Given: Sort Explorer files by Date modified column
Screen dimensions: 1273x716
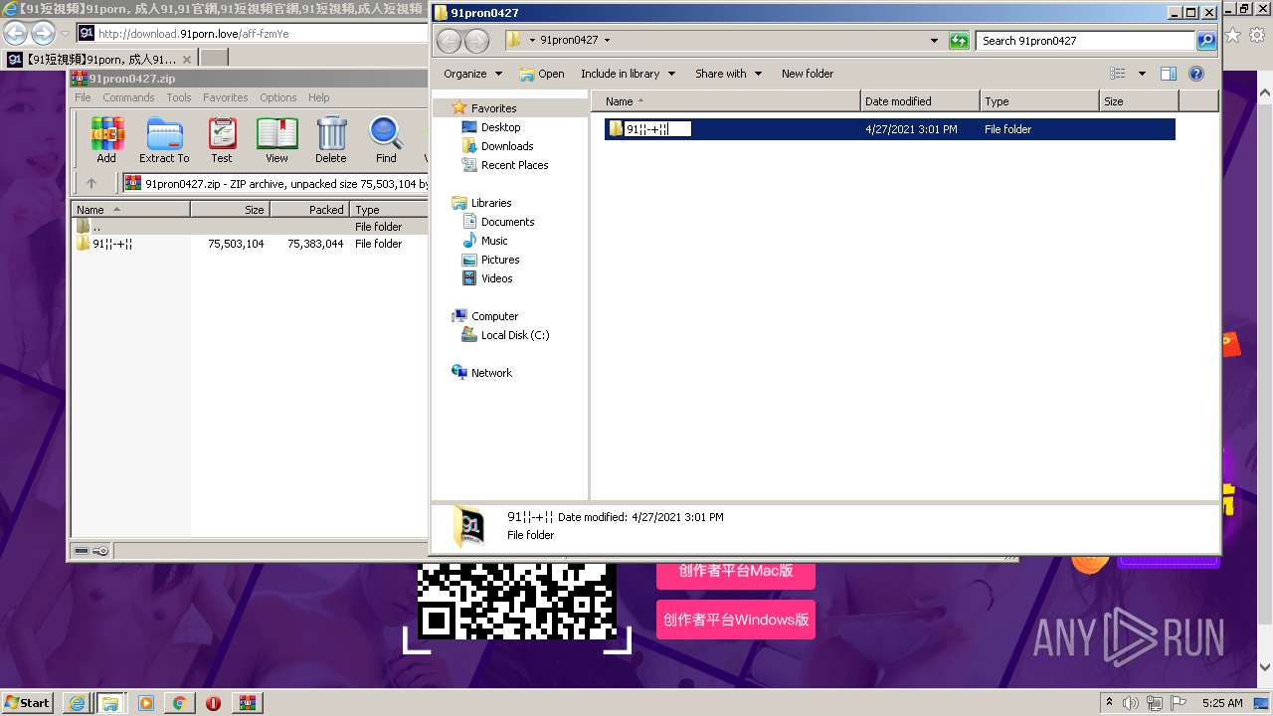Looking at the screenshot, I should coord(920,101).
